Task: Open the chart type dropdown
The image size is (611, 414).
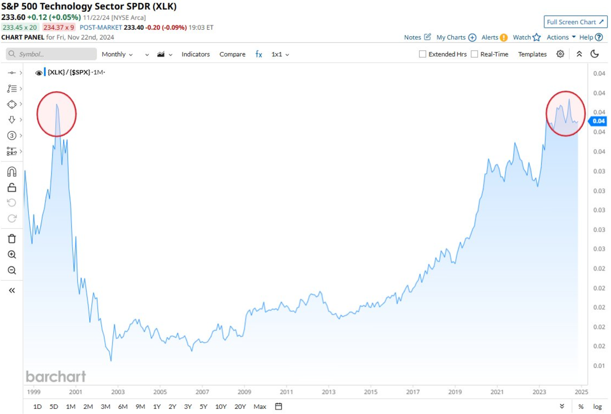Action: 165,54
